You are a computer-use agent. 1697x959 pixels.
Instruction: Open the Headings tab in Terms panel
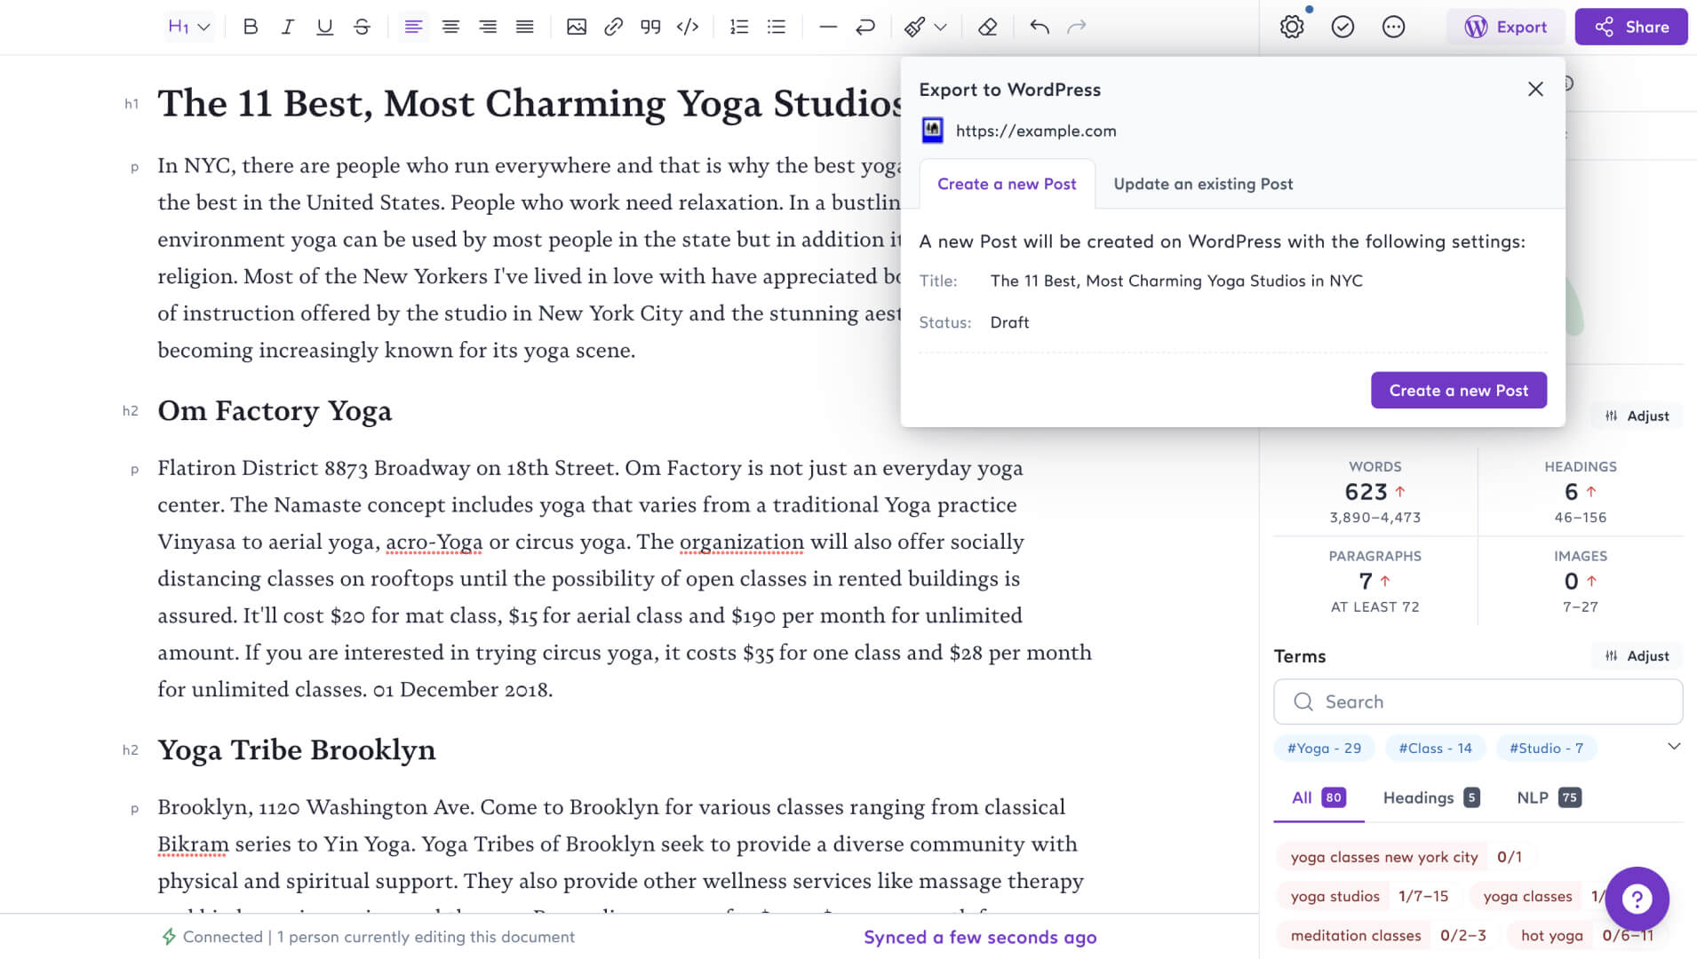click(x=1419, y=797)
